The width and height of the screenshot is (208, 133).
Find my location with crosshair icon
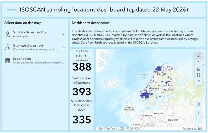(x=198, y=104)
